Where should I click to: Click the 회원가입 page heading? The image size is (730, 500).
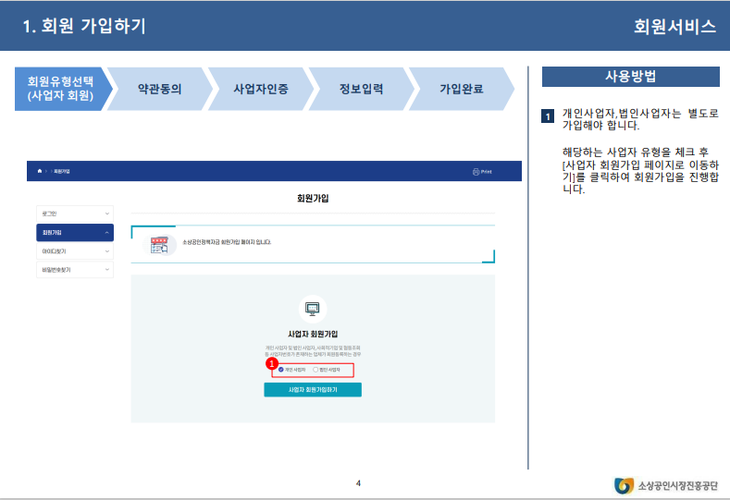[x=313, y=198]
